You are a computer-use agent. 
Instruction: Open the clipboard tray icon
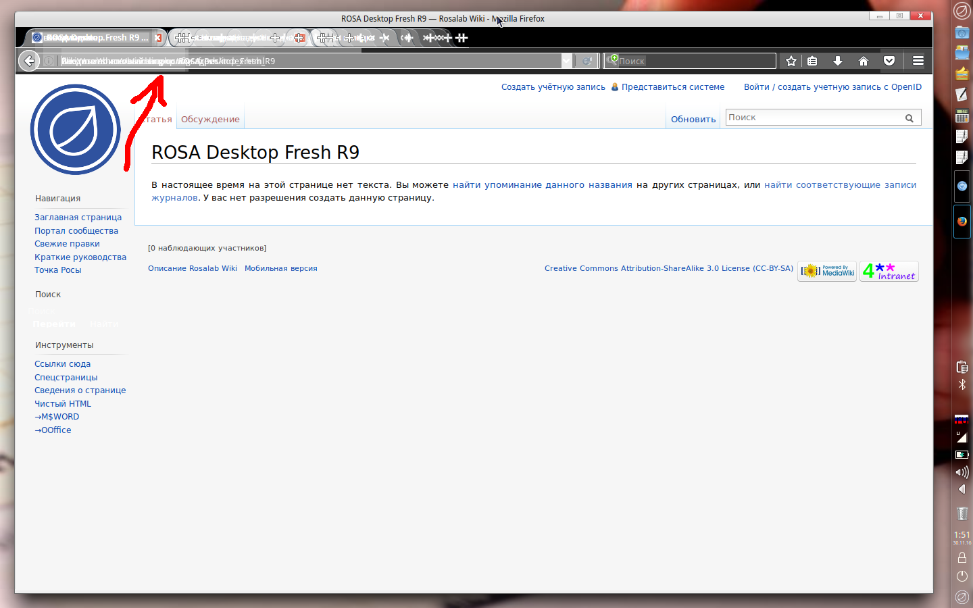point(962,368)
